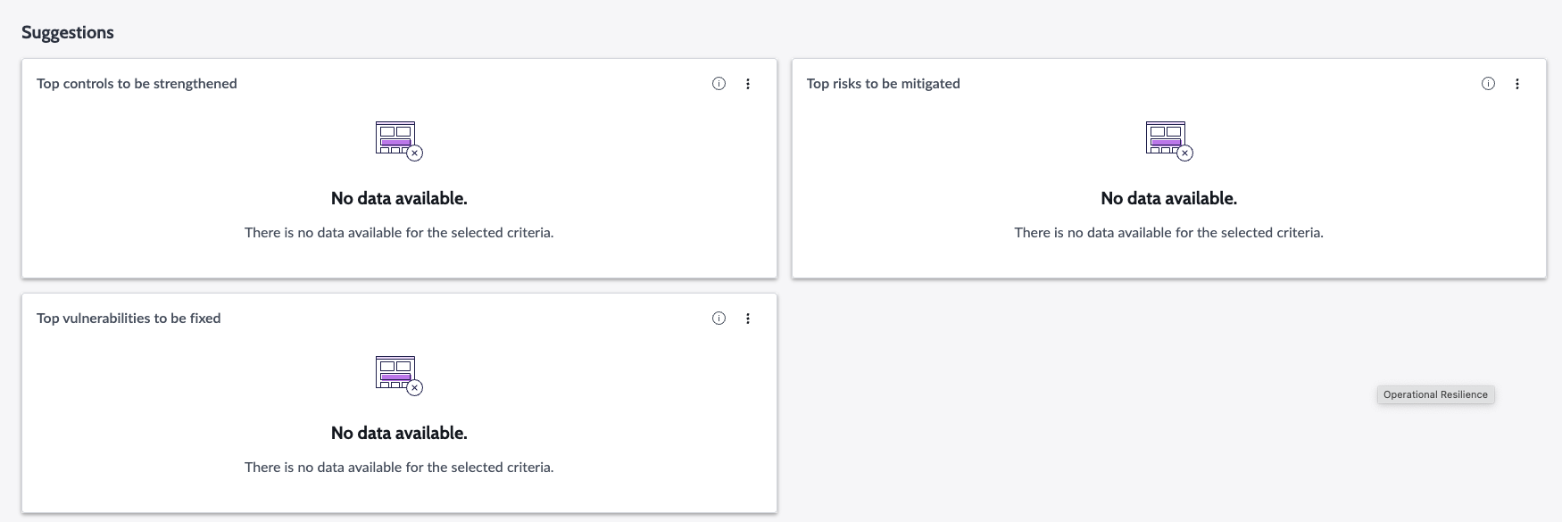Click the Top vulnerabilities to be fixed title
Screen dimensions: 1562x522
click(x=129, y=319)
